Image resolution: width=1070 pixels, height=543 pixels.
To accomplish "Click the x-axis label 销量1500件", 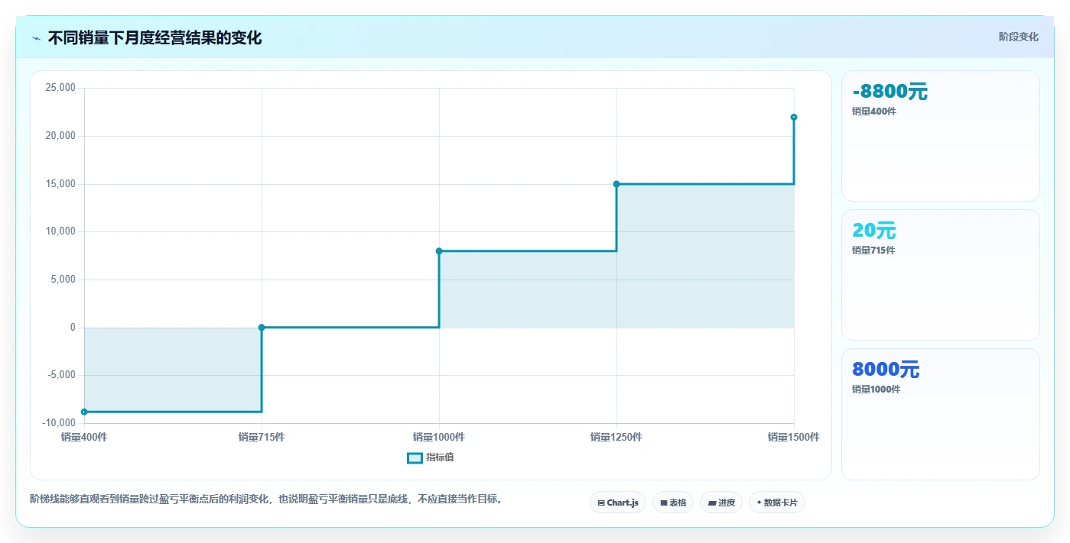I will pos(794,437).
